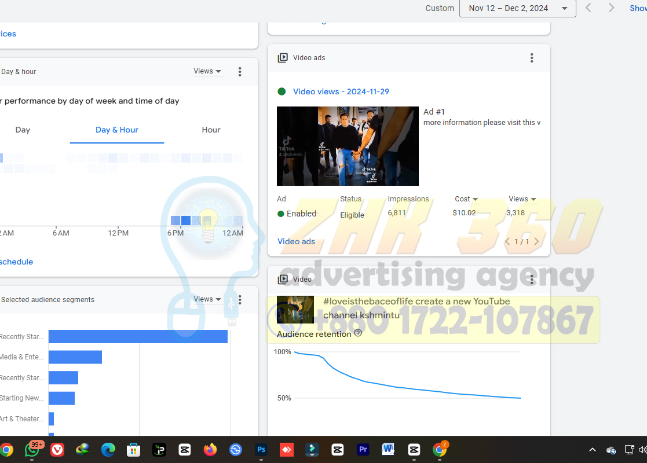Open the Views column dropdown in Video ads
Screen dimensions: 647x463
click(522, 199)
